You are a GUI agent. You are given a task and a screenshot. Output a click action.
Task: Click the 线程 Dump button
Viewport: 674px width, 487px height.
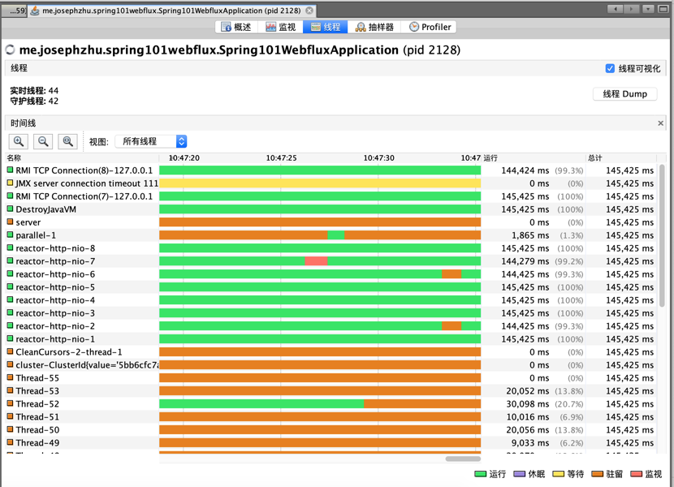pyautogui.click(x=624, y=94)
